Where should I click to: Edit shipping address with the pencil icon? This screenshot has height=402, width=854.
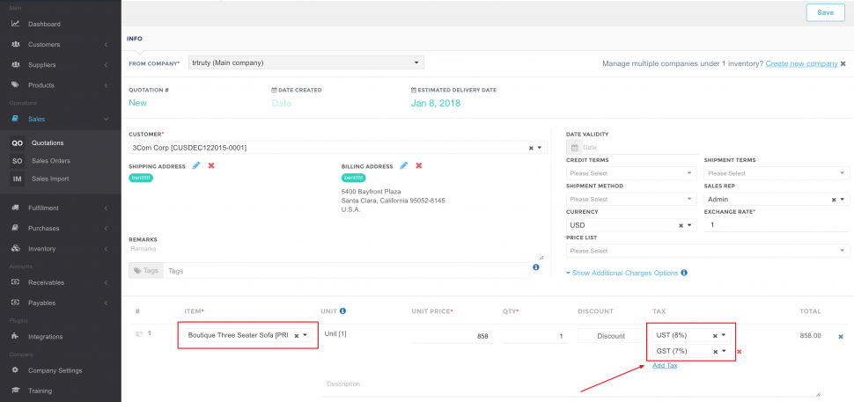pyautogui.click(x=196, y=165)
